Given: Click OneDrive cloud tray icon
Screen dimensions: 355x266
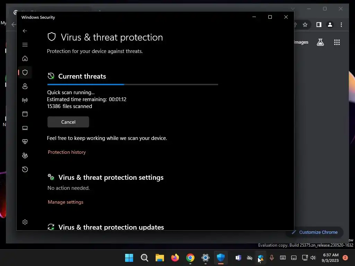Looking at the screenshot, I should tap(250, 258).
